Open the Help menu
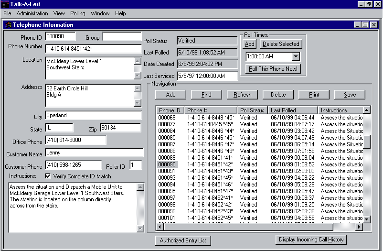The width and height of the screenshot is (383, 251). (120, 13)
